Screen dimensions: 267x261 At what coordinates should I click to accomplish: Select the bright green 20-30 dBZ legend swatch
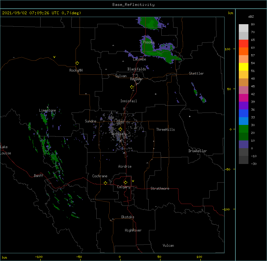coord(243,129)
